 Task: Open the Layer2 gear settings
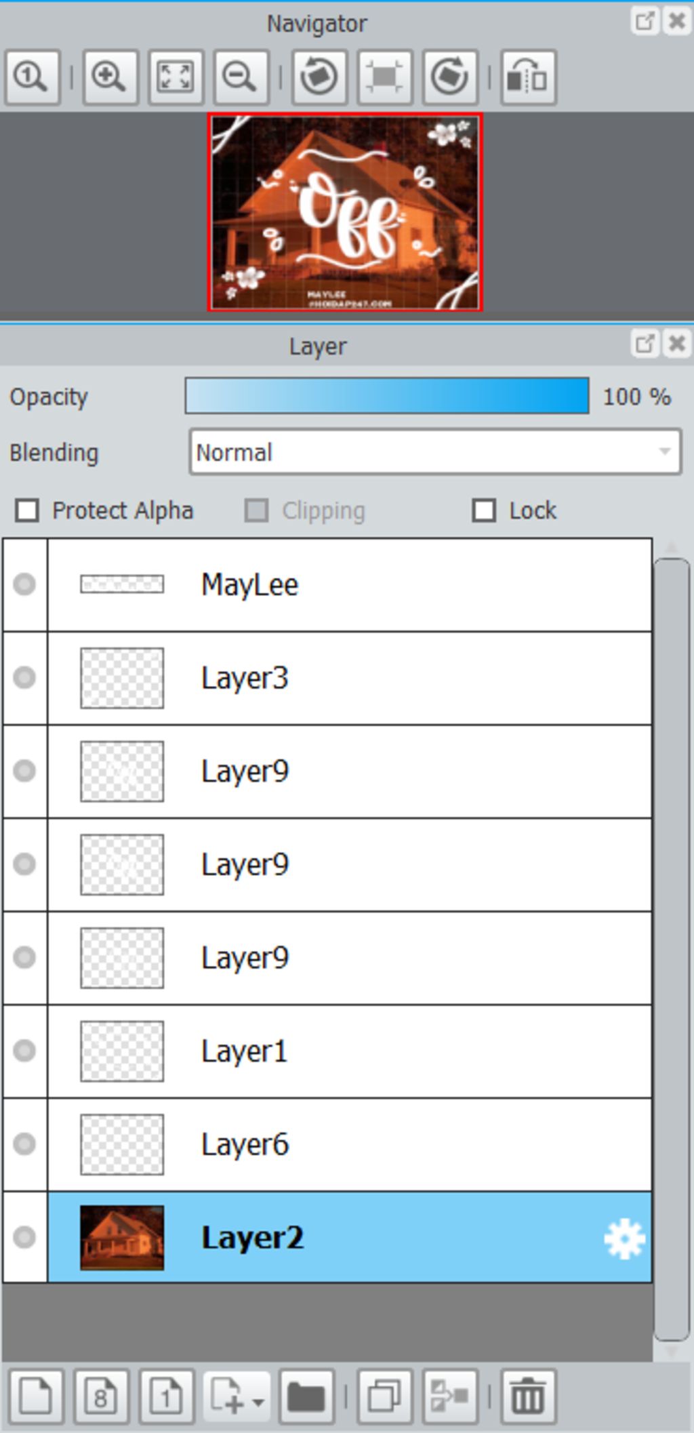tap(624, 1238)
